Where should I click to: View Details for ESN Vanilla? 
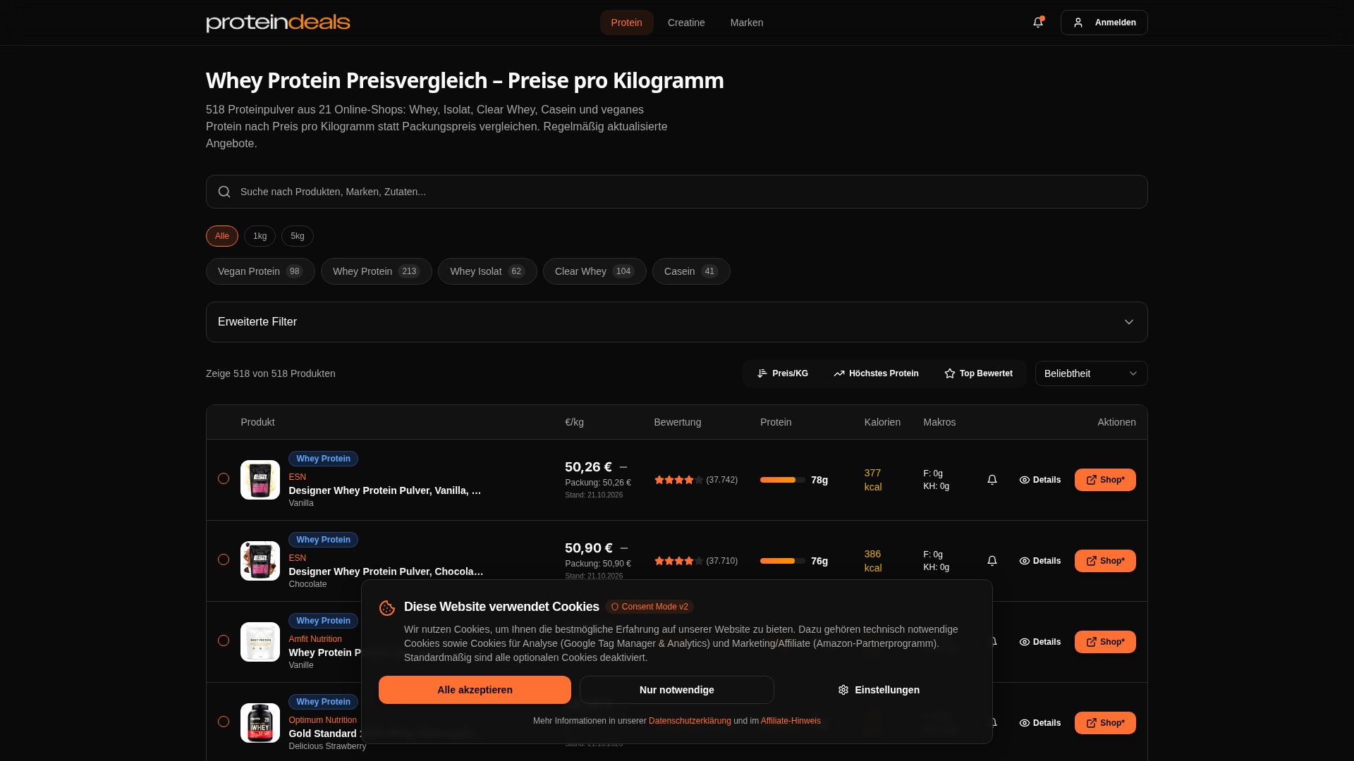coord(1040,480)
